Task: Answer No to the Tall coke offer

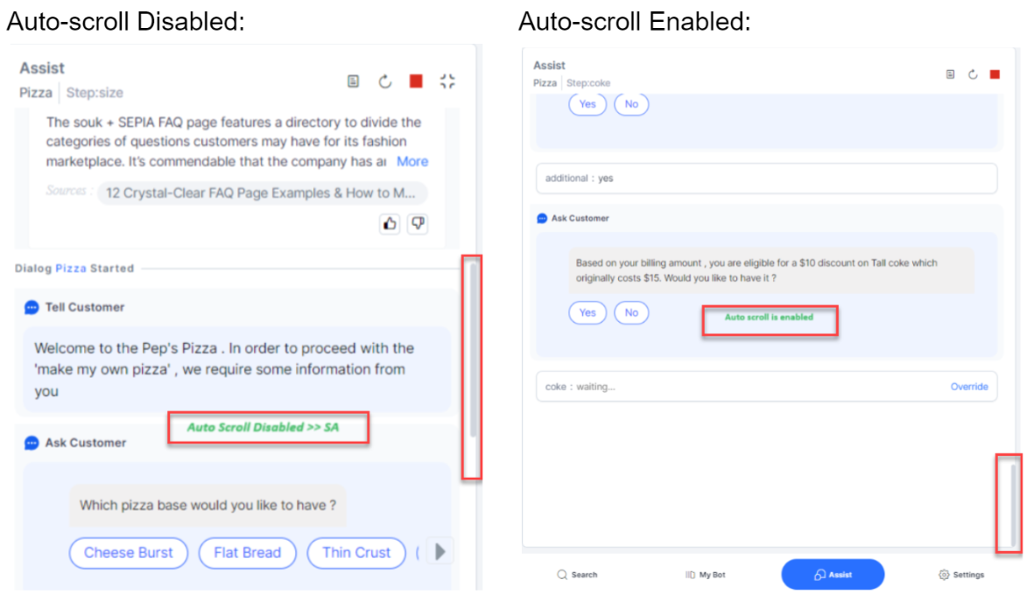Action: coord(631,312)
